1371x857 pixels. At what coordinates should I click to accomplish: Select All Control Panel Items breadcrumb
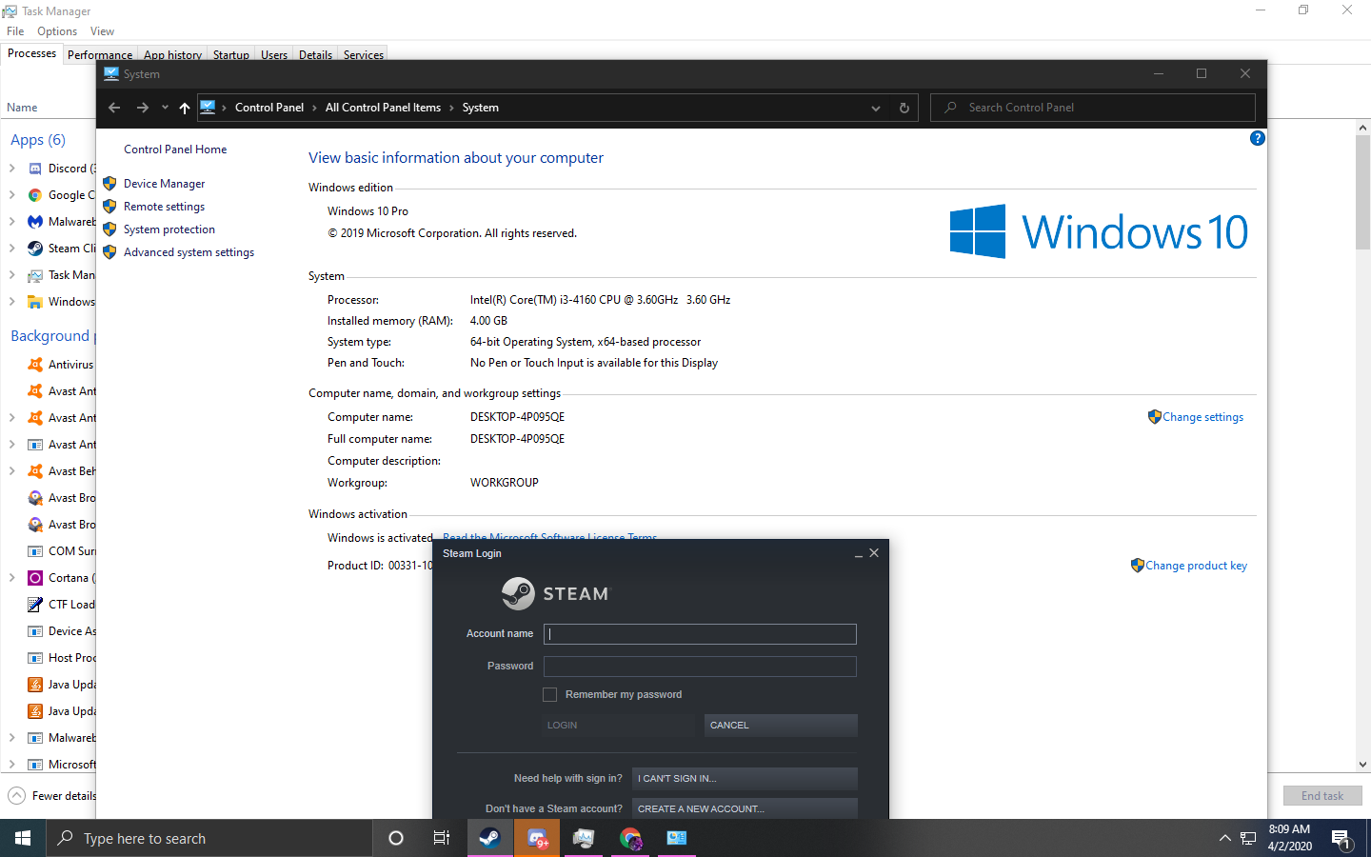pos(383,108)
